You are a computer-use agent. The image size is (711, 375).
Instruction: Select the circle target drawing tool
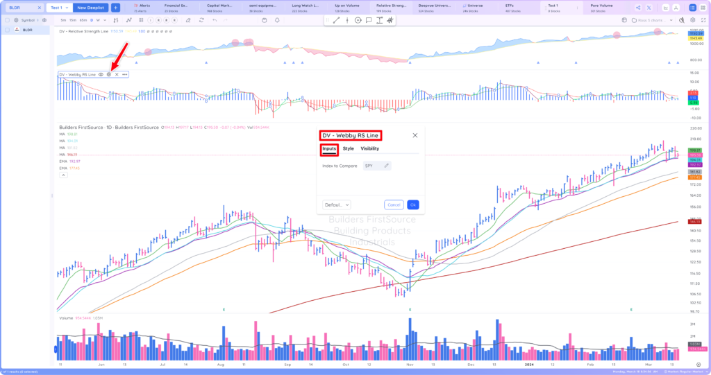(358, 20)
